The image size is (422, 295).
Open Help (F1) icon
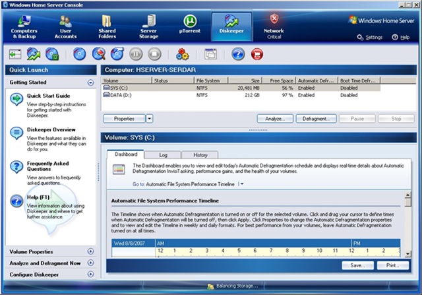point(16,201)
